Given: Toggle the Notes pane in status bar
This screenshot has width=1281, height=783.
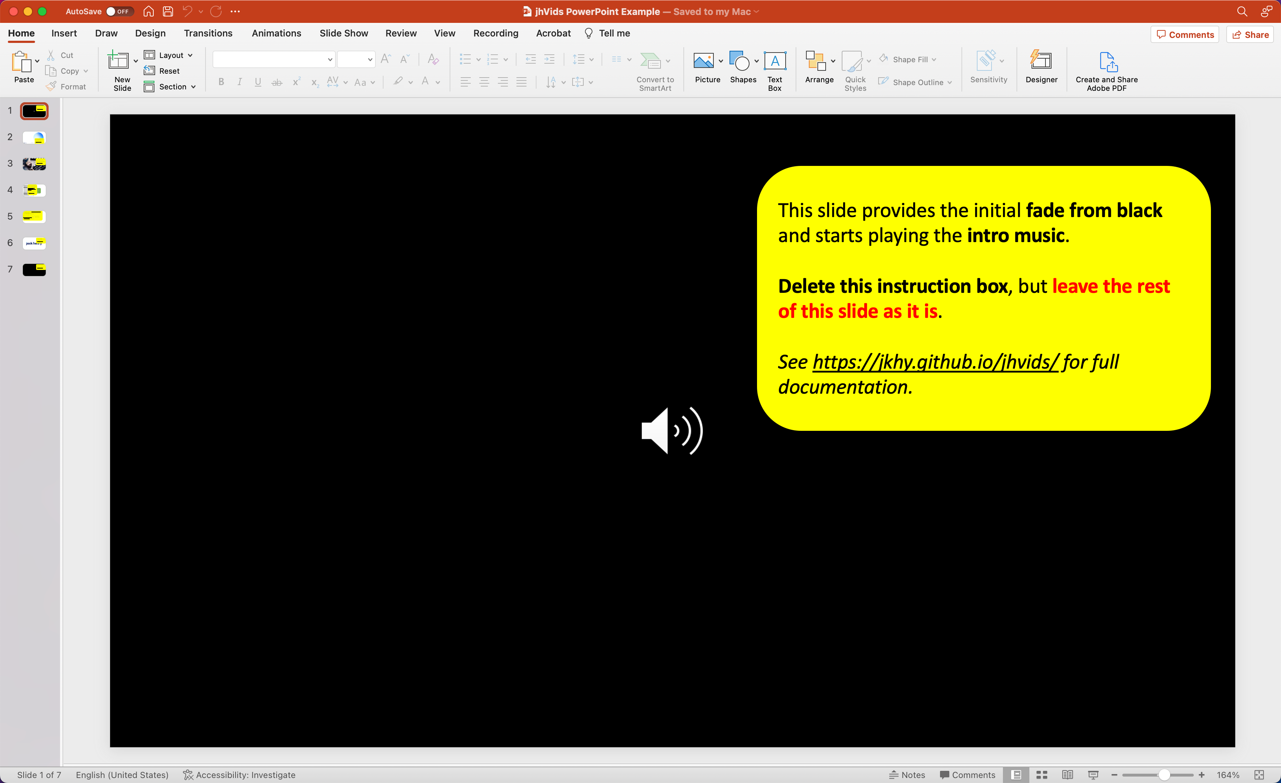Looking at the screenshot, I should [908, 775].
